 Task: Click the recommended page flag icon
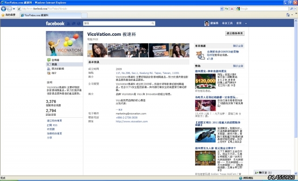pos(200,55)
